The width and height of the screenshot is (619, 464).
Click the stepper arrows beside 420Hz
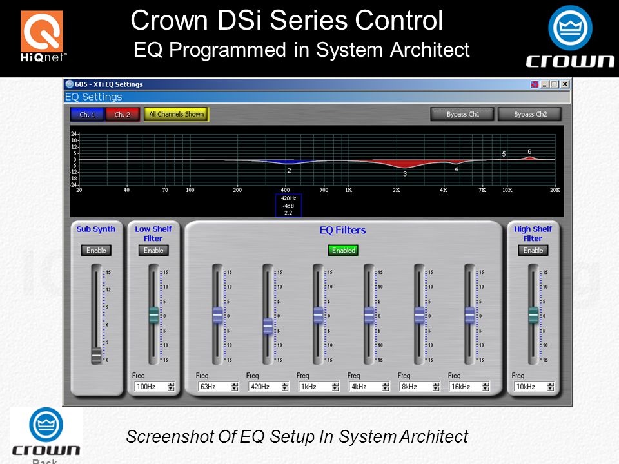pyautogui.click(x=285, y=387)
